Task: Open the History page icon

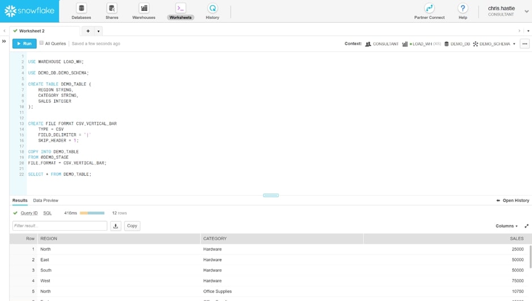Action: (x=212, y=9)
